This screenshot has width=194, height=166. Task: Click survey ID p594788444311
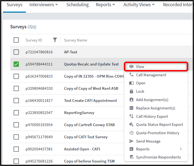coord(39,64)
